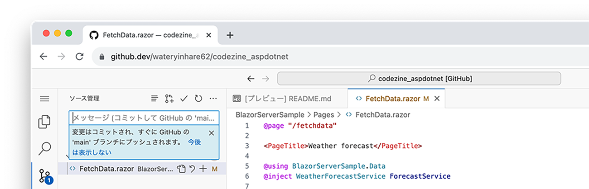The image size is (589, 189).
Task: Open the source control more actions ellipsis
Action: click(213, 99)
